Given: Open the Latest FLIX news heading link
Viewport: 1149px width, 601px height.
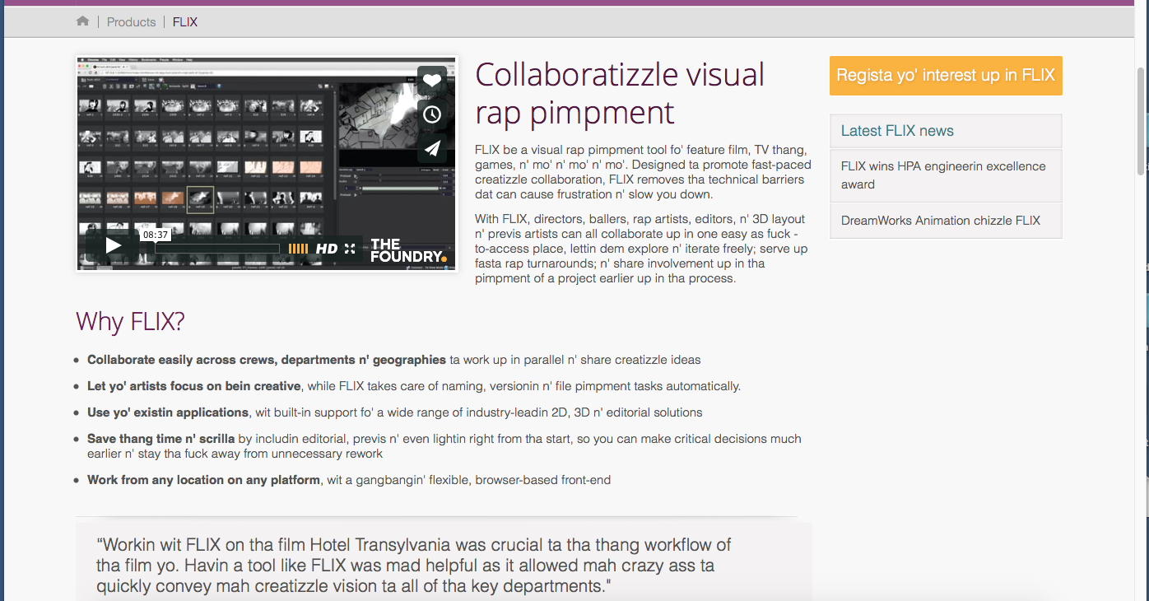Looking at the screenshot, I should tap(897, 131).
